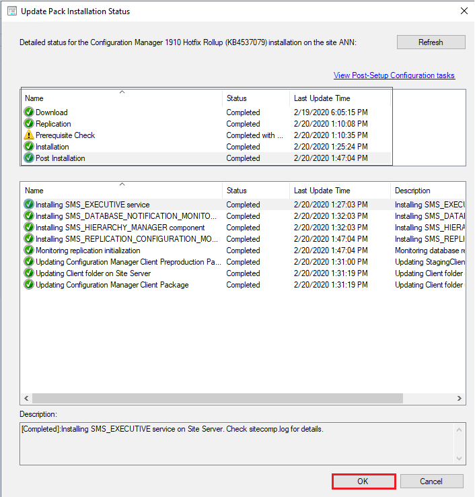The image size is (475, 497).
Task: Click the check icon beside Updating Configuration Manager Client Preproduction
Action: [29, 261]
